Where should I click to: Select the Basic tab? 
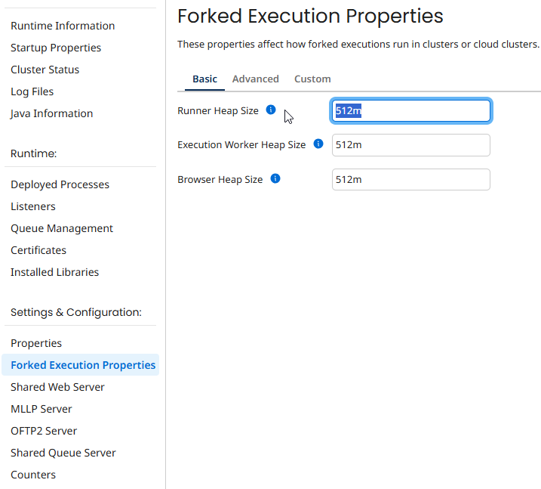[x=204, y=79]
